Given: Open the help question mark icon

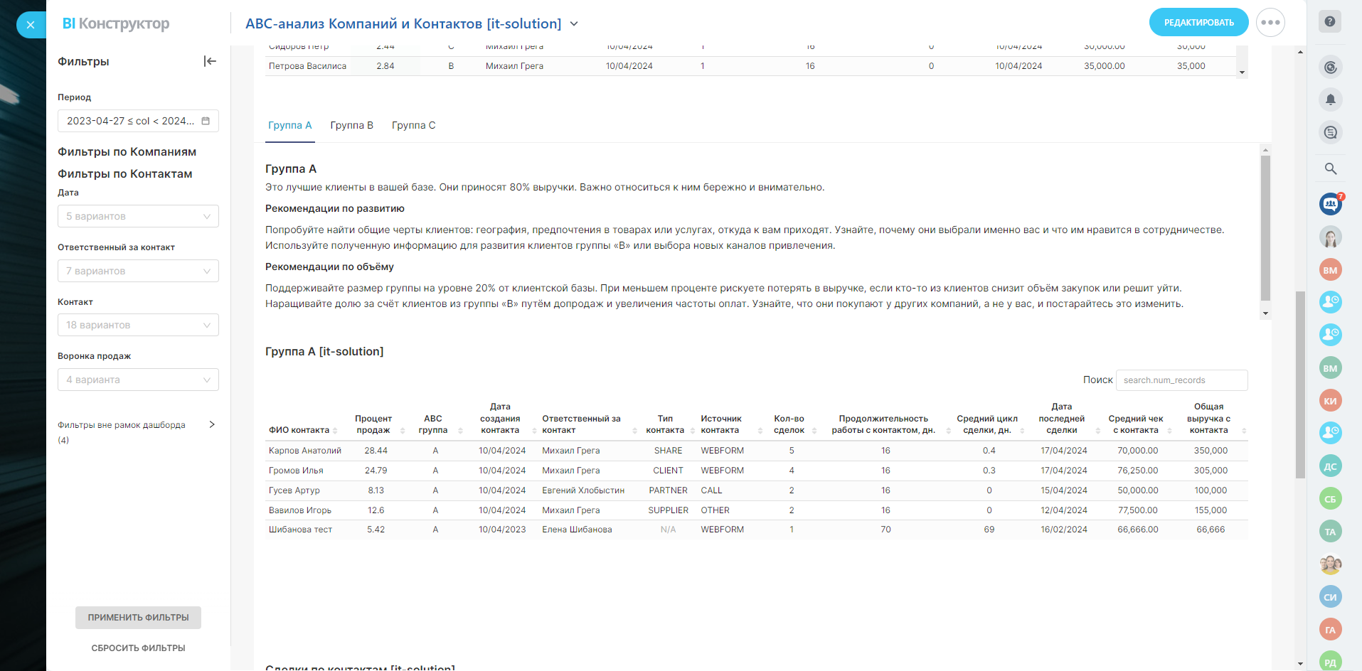Looking at the screenshot, I should 1330,21.
